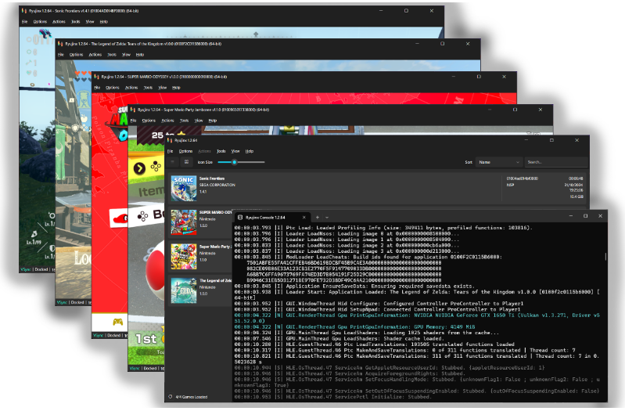Click Ryujinx logo in Zelda title bar
The width and height of the screenshot is (625, 411).
point(60,44)
